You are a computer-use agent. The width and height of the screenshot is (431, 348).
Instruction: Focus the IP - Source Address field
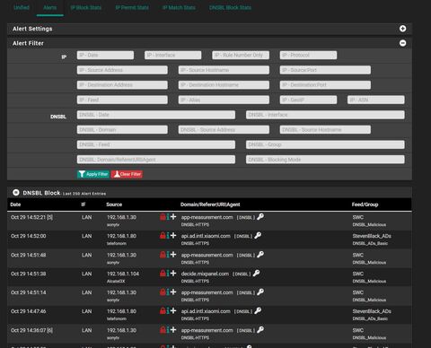(x=122, y=70)
